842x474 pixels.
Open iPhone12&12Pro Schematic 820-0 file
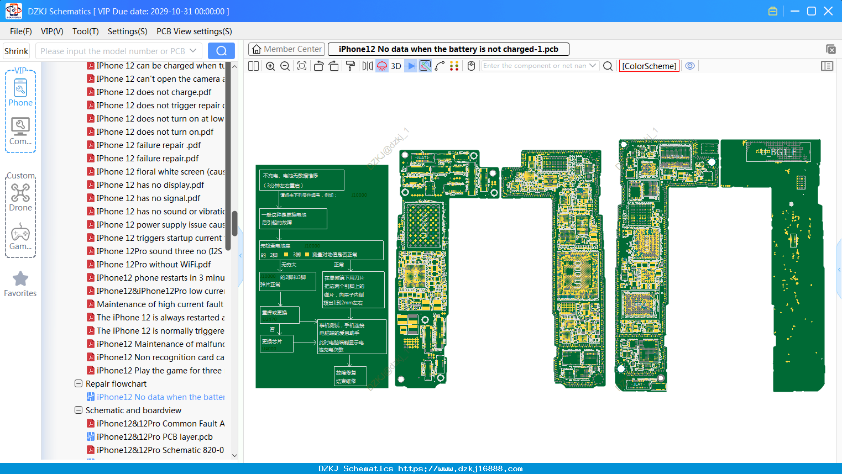pos(155,450)
